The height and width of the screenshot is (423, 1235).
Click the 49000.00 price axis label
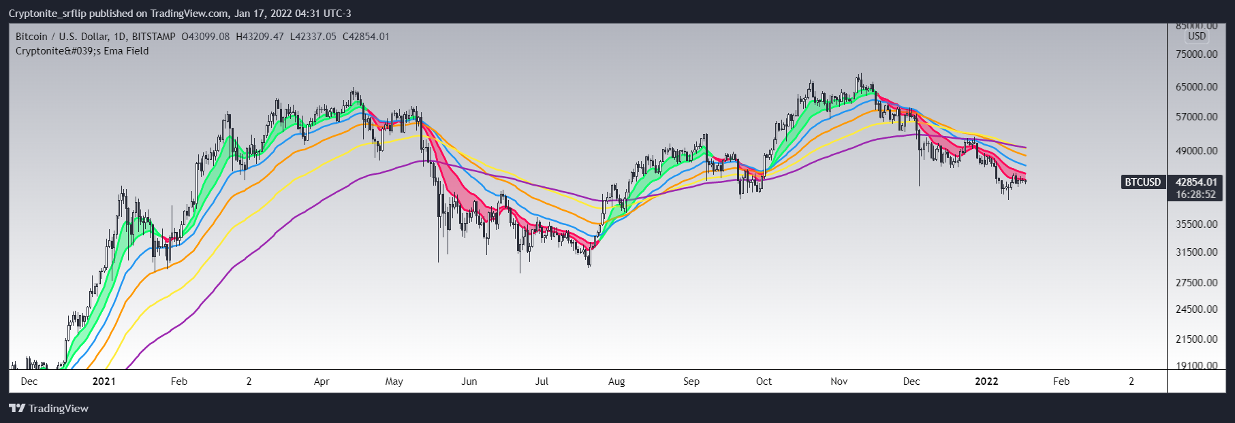click(x=1197, y=151)
